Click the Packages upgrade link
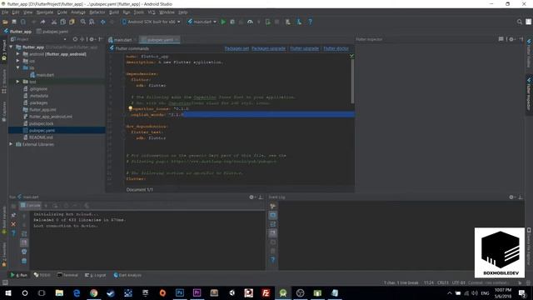This screenshot has height=300, width=533. click(x=268, y=48)
